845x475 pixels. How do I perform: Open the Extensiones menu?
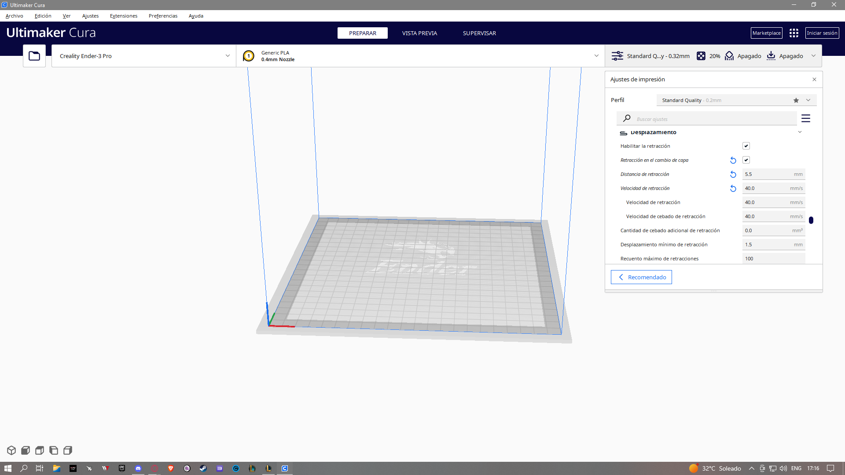[x=123, y=16]
